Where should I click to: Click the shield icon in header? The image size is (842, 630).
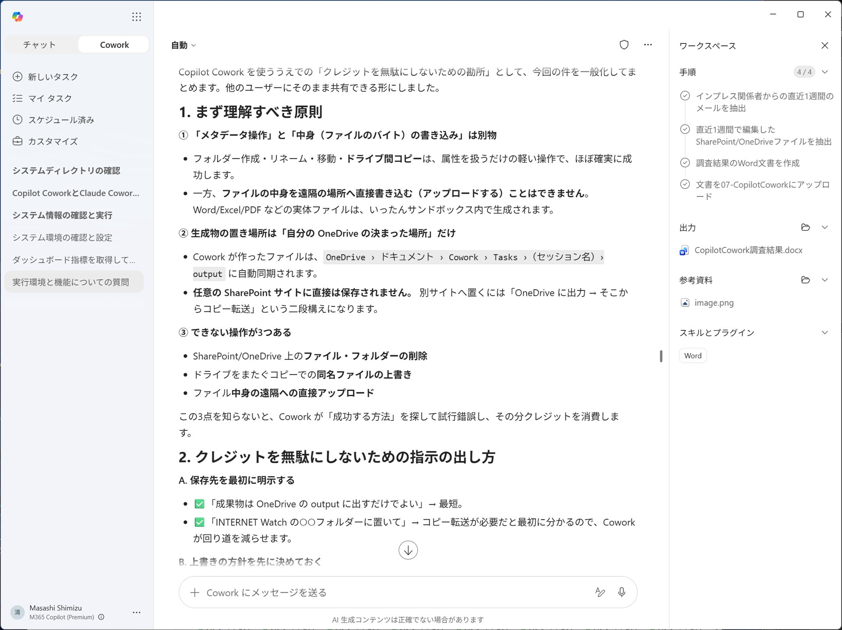[624, 45]
